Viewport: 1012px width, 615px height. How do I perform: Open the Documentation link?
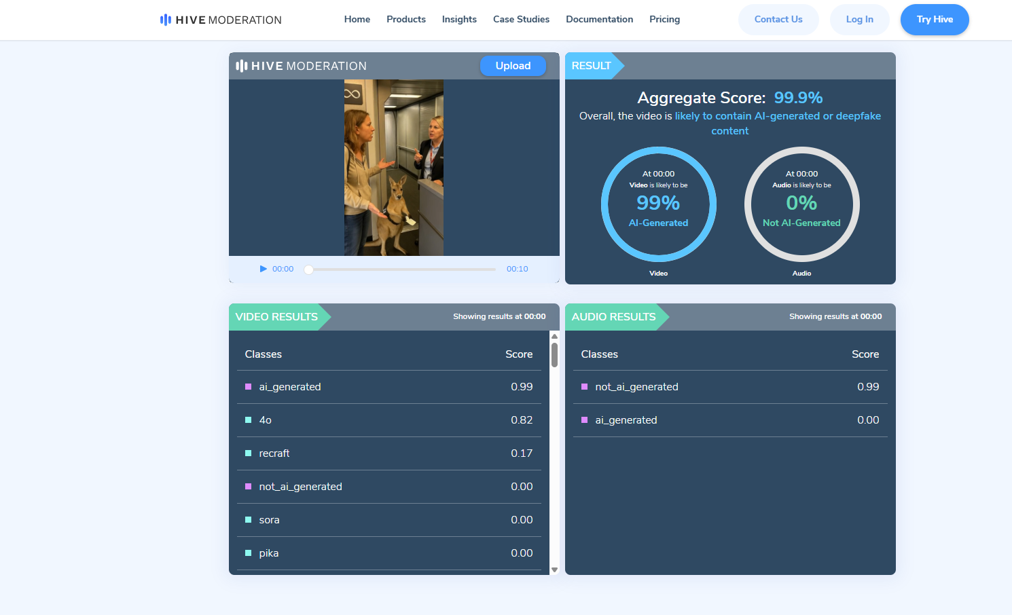coord(599,20)
